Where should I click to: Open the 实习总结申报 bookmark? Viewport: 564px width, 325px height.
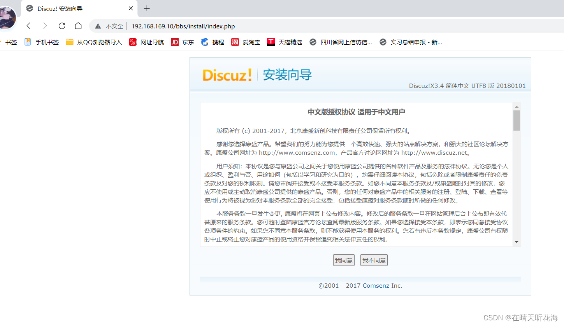411,42
